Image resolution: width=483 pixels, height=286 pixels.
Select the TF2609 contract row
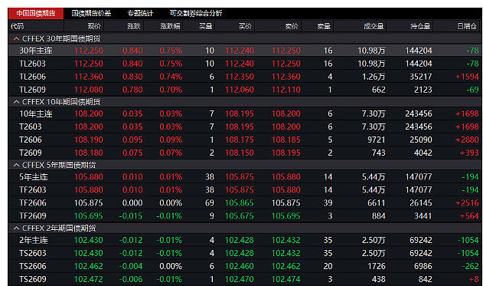(x=245, y=216)
